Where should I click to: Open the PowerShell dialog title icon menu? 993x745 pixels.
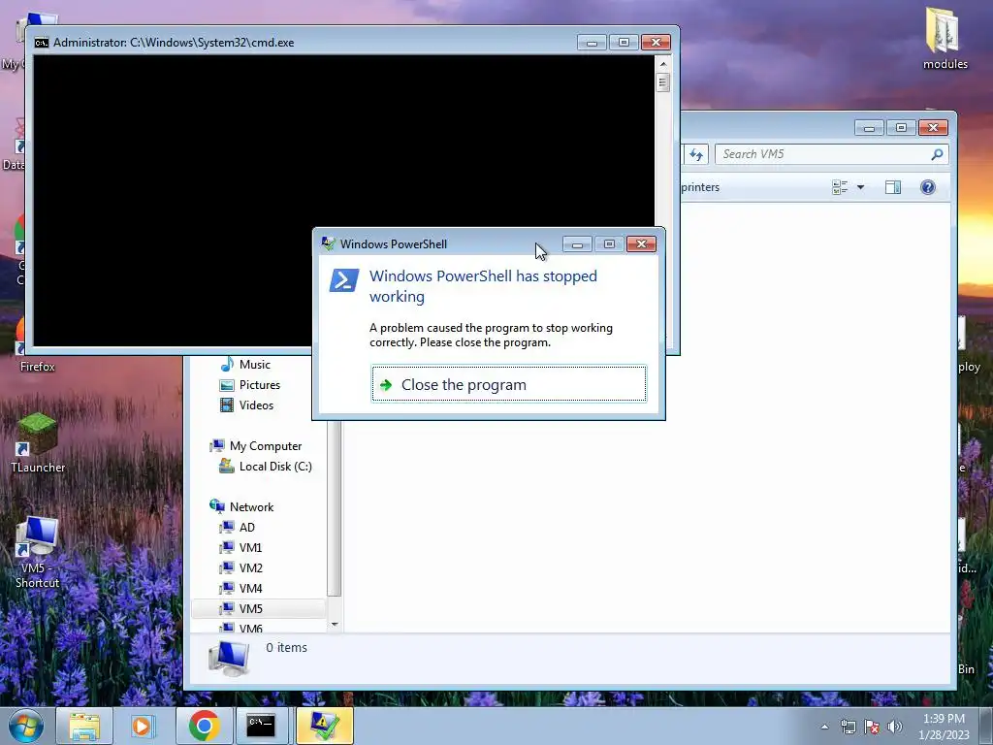point(328,243)
